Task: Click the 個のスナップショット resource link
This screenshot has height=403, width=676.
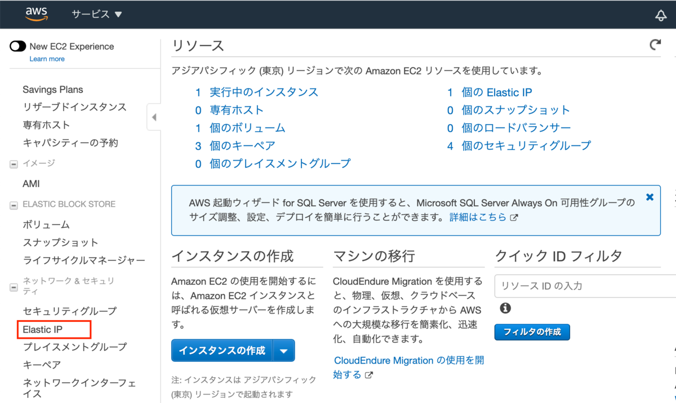Action: (x=516, y=110)
